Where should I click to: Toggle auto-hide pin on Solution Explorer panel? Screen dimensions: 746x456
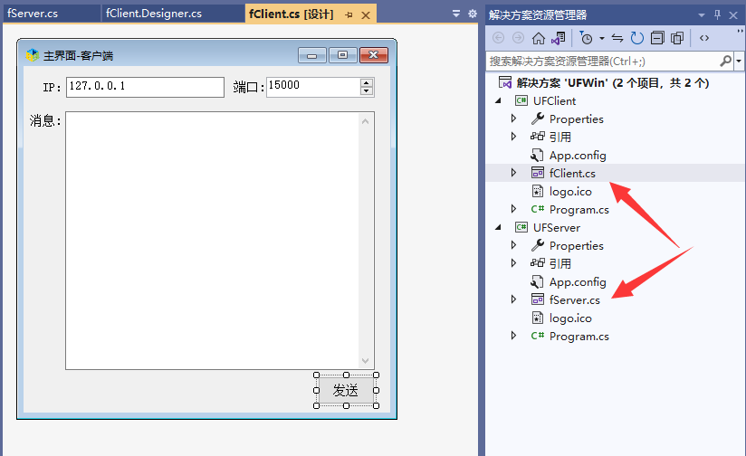point(718,14)
